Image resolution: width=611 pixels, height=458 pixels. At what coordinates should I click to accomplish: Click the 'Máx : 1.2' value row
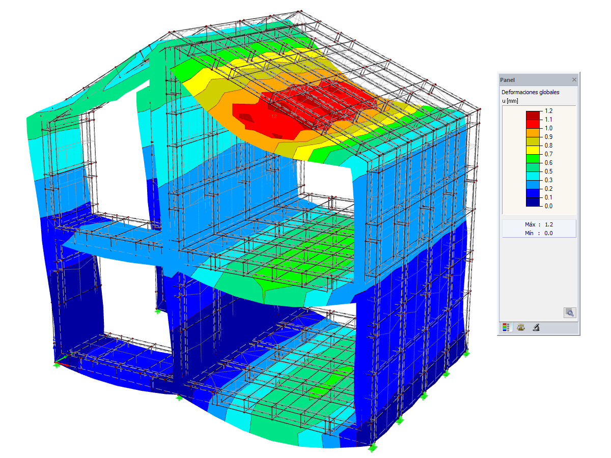(x=539, y=224)
